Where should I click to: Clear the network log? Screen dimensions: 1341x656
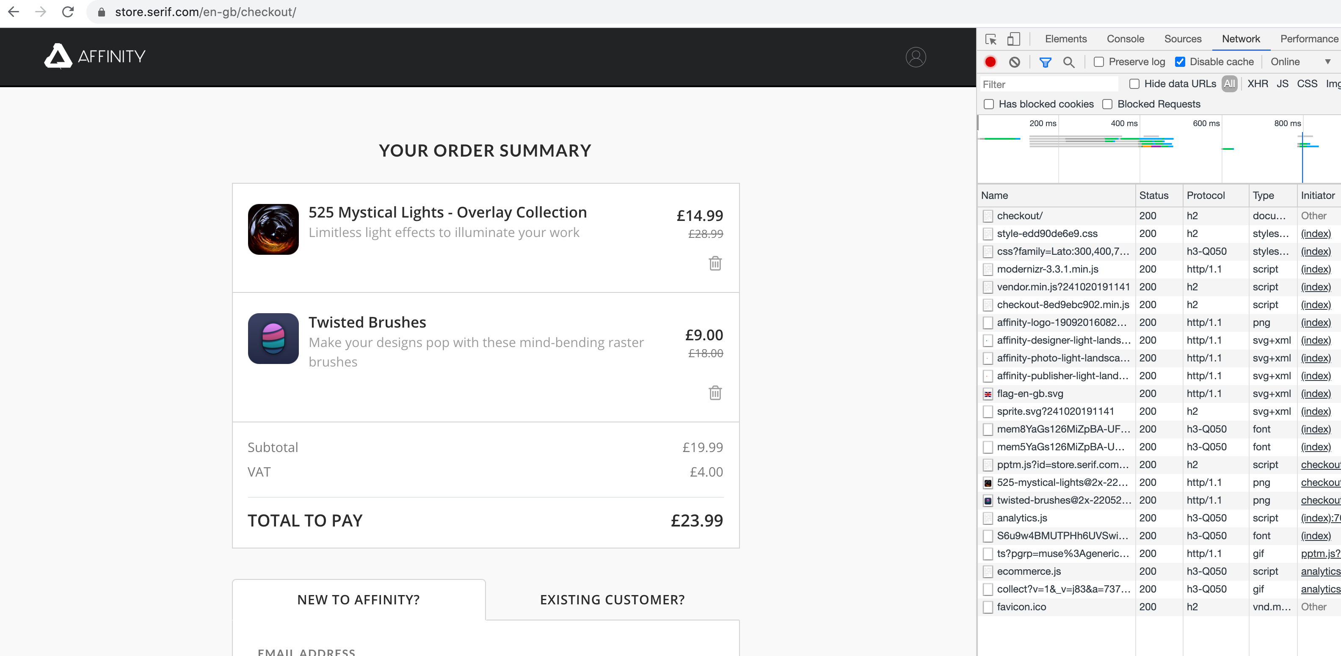[1014, 62]
